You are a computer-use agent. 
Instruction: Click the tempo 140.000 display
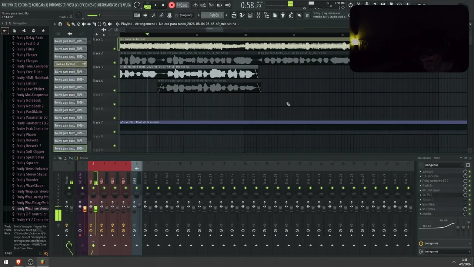(182, 5)
